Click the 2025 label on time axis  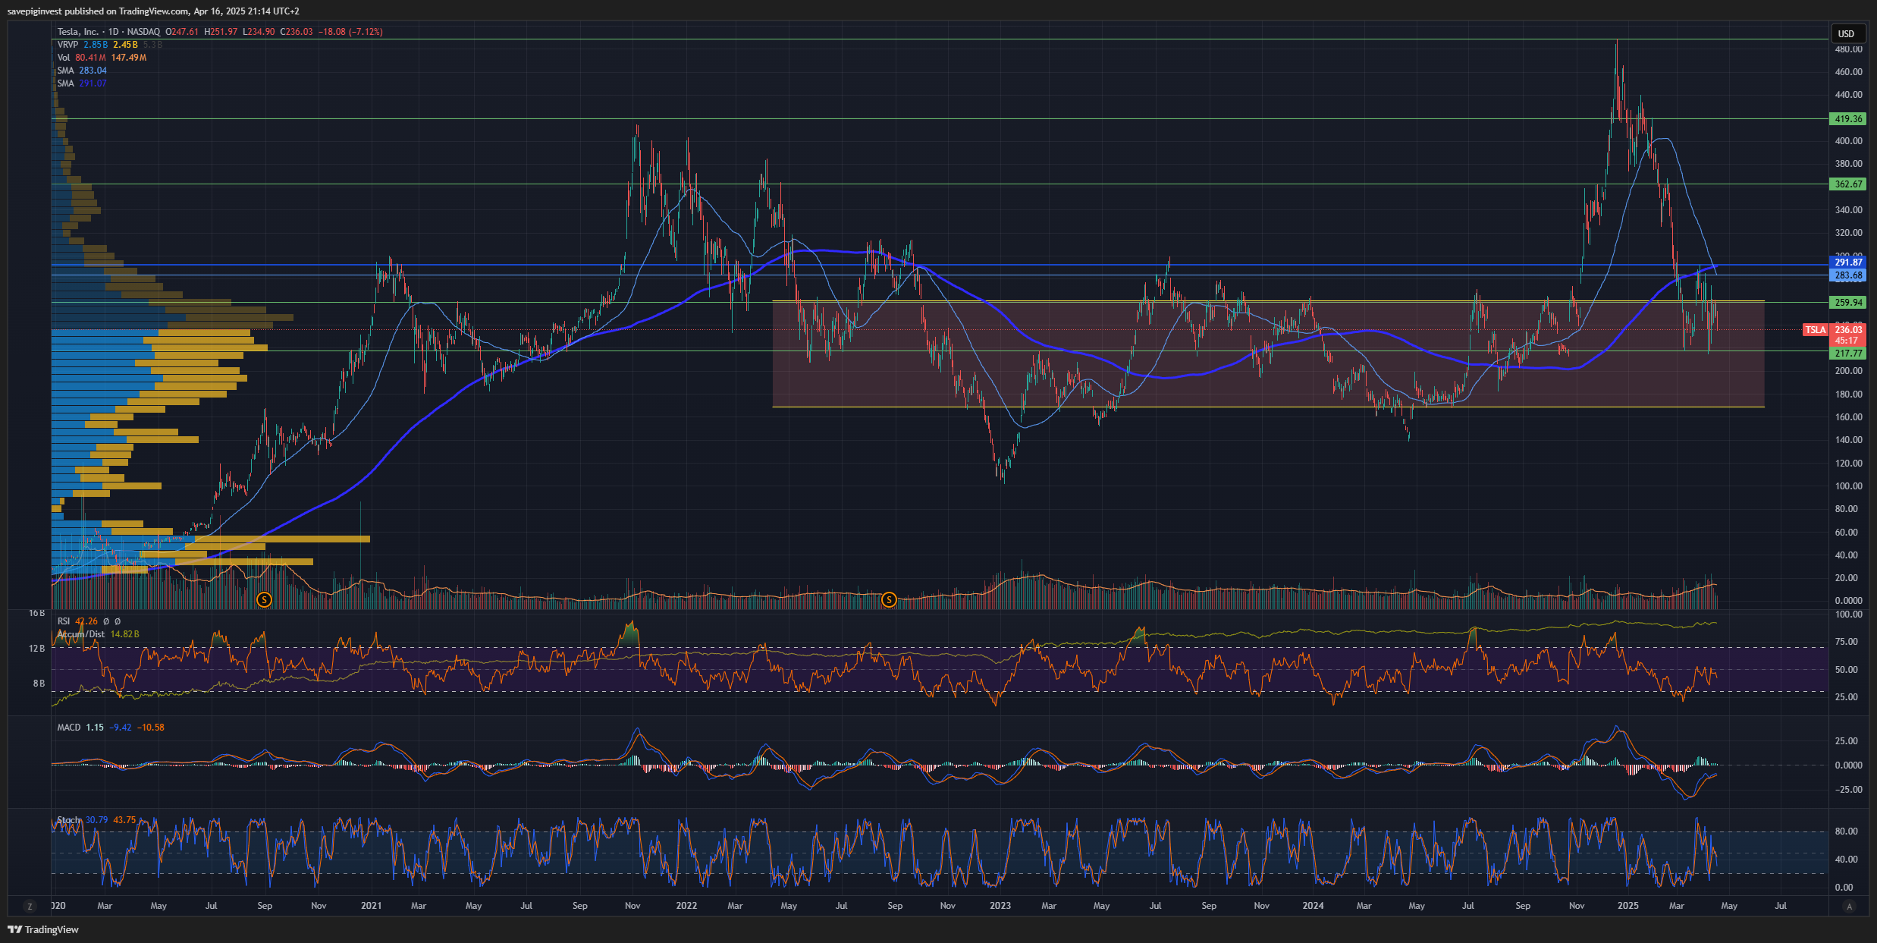[1627, 906]
